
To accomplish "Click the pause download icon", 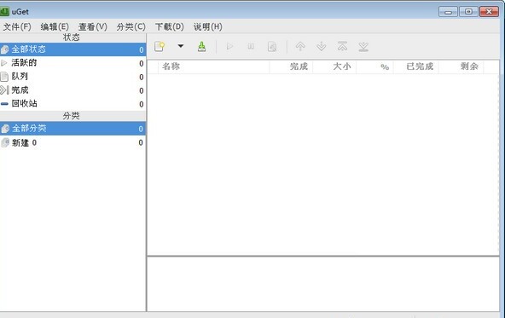I will coord(251,47).
